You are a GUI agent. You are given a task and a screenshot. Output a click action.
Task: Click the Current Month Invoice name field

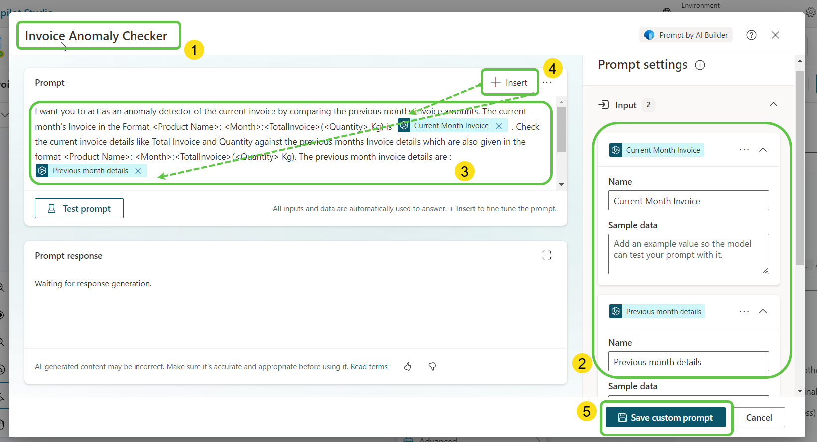[x=688, y=201]
